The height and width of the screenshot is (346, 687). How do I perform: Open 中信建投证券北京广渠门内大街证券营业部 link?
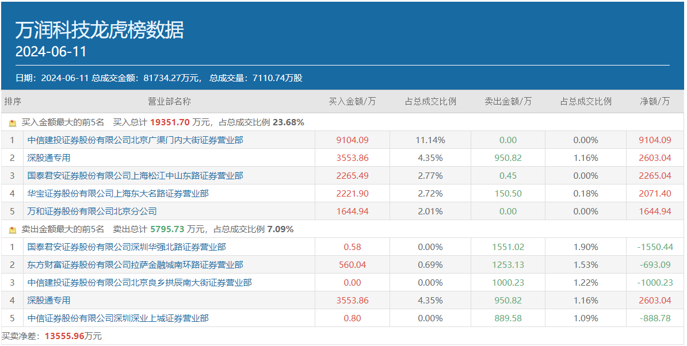point(135,140)
